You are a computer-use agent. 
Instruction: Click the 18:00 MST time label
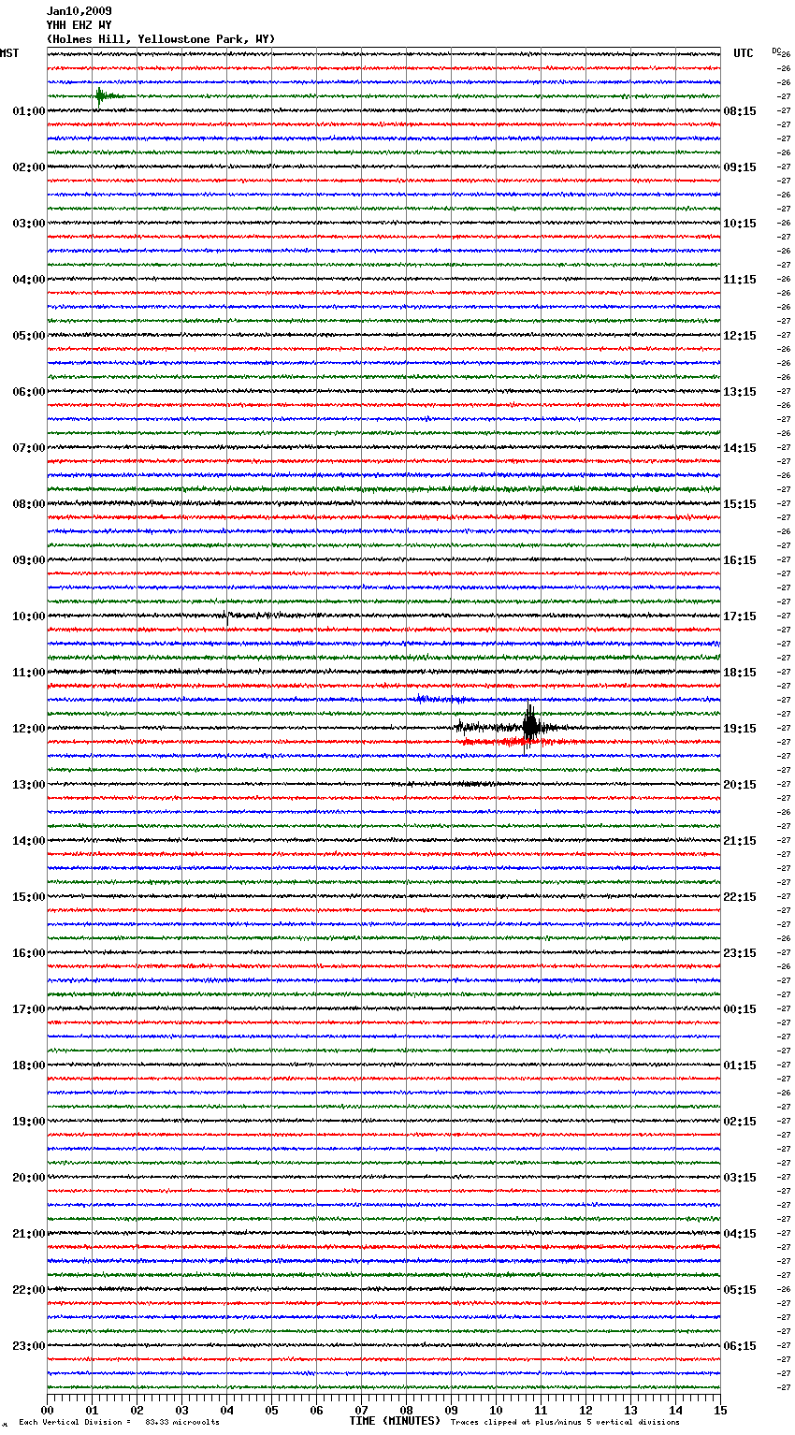pyautogui.click(x=29, y=1065)
